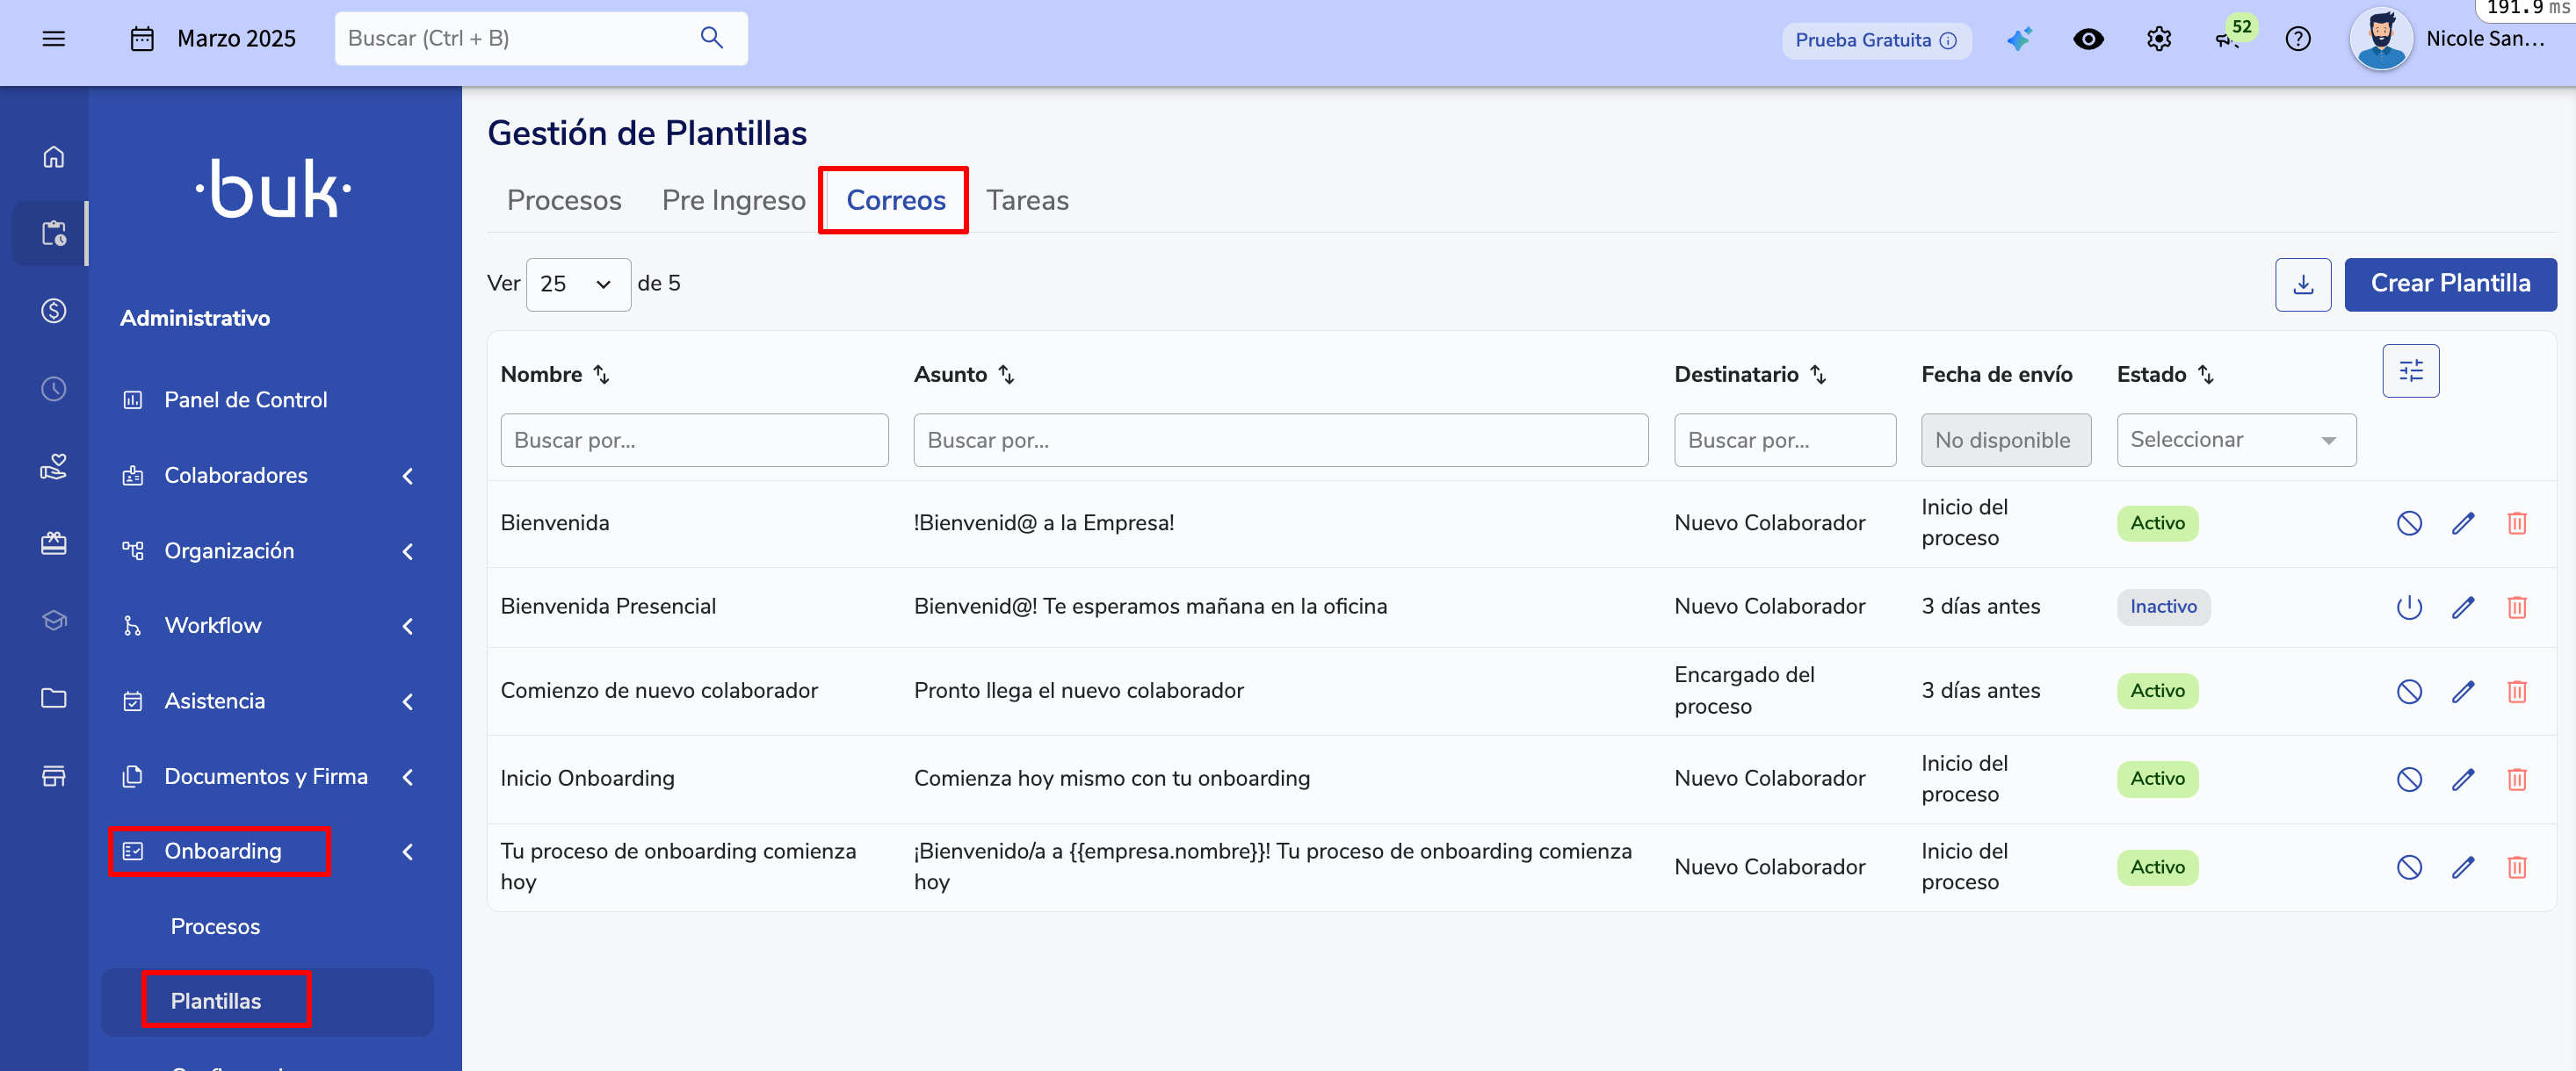Click the AI sparkle icon in header
Viewport: 2576px width, 1071px height.
click(2018, 40)
